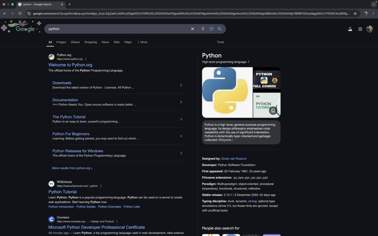The image size is (378, 236).
Task: Click the three-dot menu next to python.org
Action: pos(85,59)
